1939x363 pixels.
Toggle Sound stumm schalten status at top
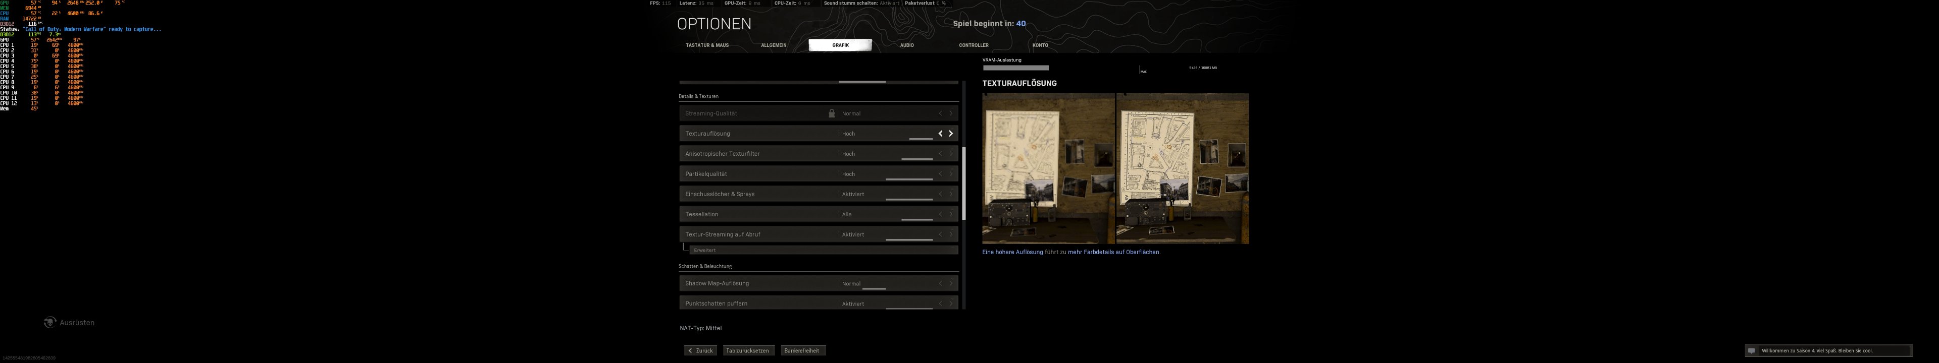tap(889, 3)
